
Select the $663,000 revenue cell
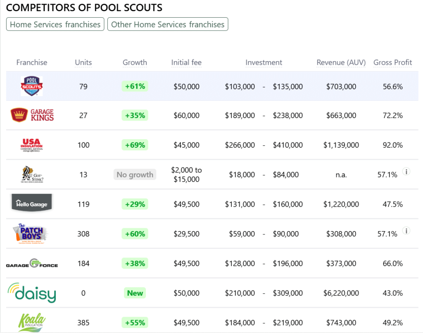point(341,116)
